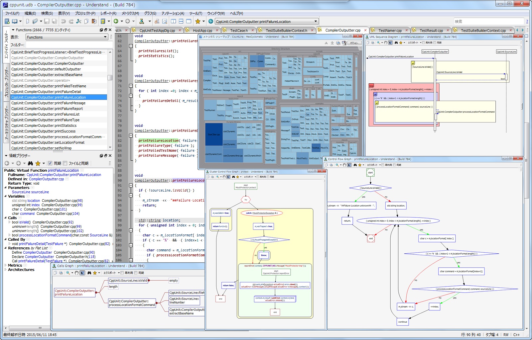Click the red loop label in UML diagram
532x340 pixels.
(371, 86)
